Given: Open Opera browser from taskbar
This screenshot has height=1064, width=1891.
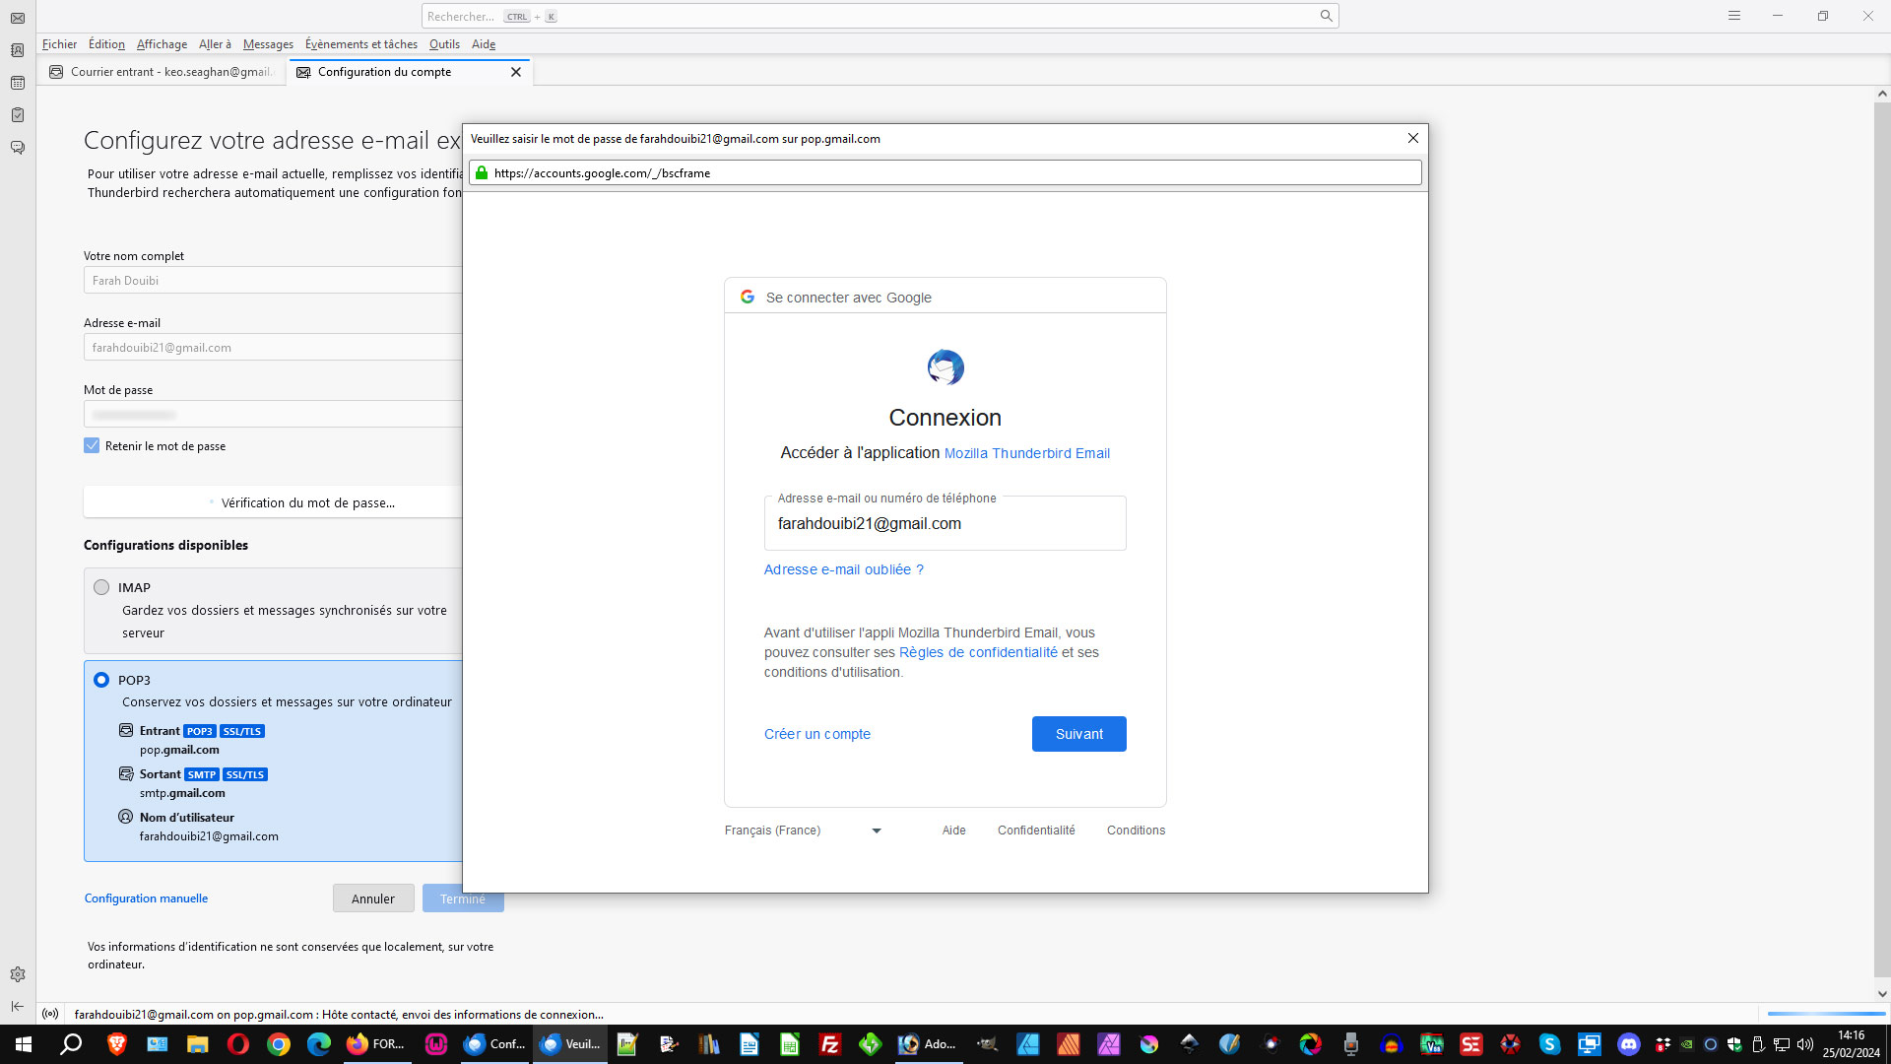Looking at the screenshot, I should click(237, 1044).
